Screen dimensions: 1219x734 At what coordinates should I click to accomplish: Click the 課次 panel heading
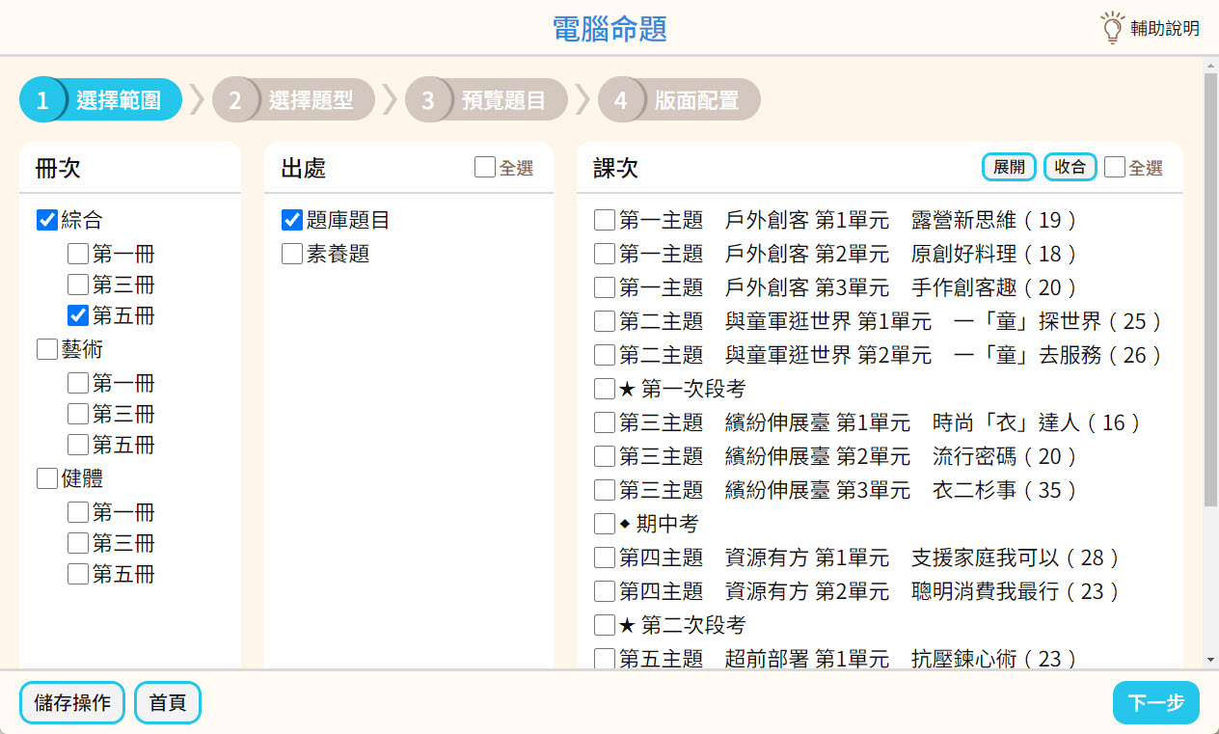tap(615, 168)
